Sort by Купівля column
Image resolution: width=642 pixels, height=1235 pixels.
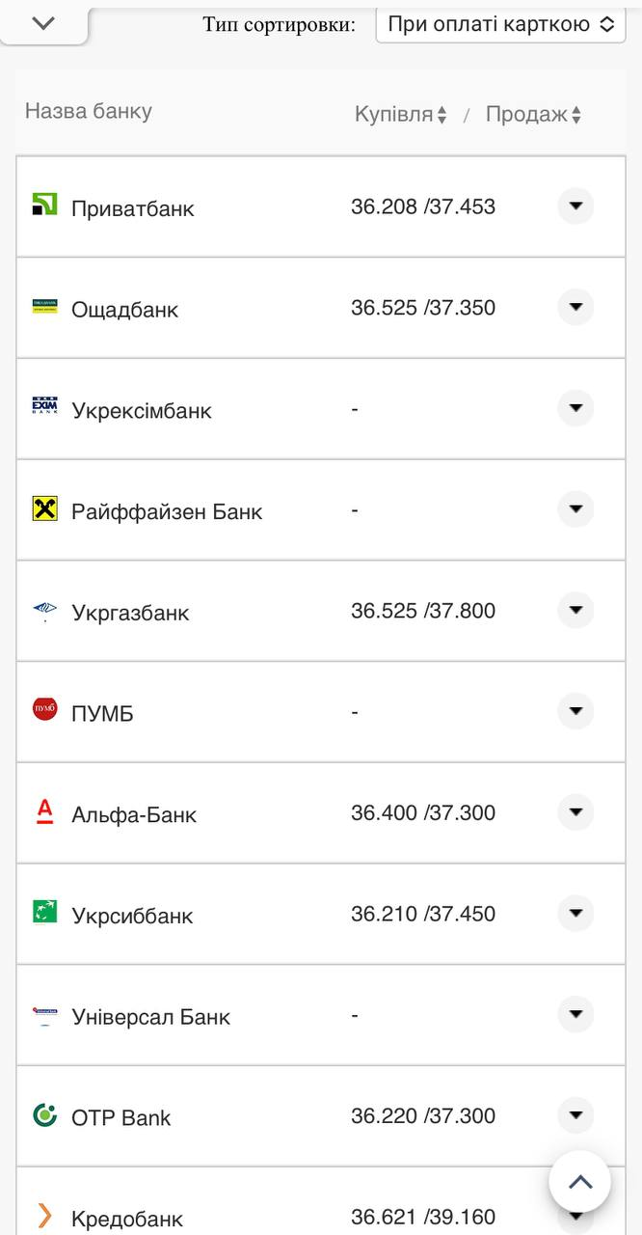coord(400,115)
